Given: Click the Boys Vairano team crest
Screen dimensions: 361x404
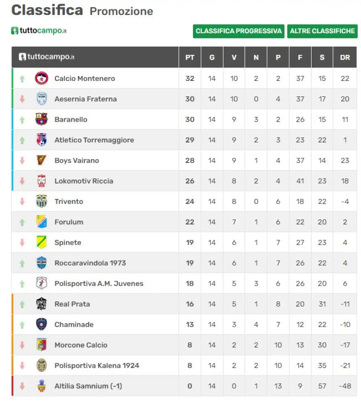Looking at the screenshot, I should pyautogui.click(x=41, y=160).
